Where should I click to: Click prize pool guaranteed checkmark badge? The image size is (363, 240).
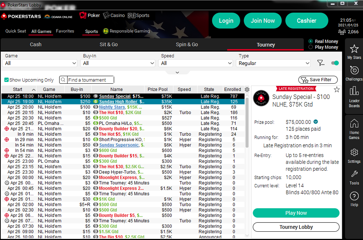pyautogui.click(x=316, y=121)
